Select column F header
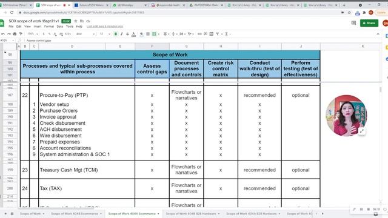This screenshot has width=388, height=218. coord(152,46)
